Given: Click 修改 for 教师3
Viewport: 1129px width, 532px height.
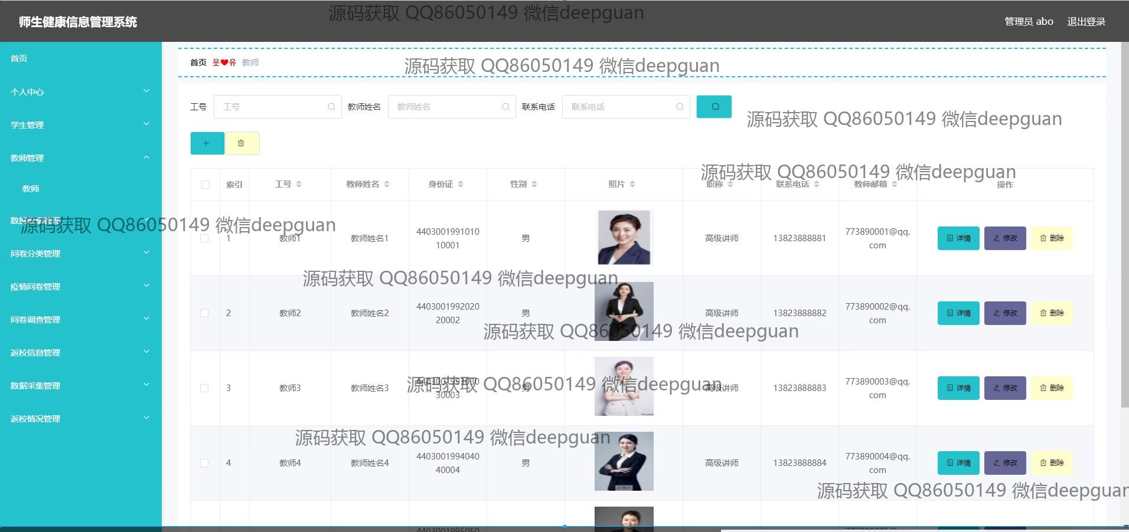Looking at the screenshot, I should click(x=1005, y=388).
